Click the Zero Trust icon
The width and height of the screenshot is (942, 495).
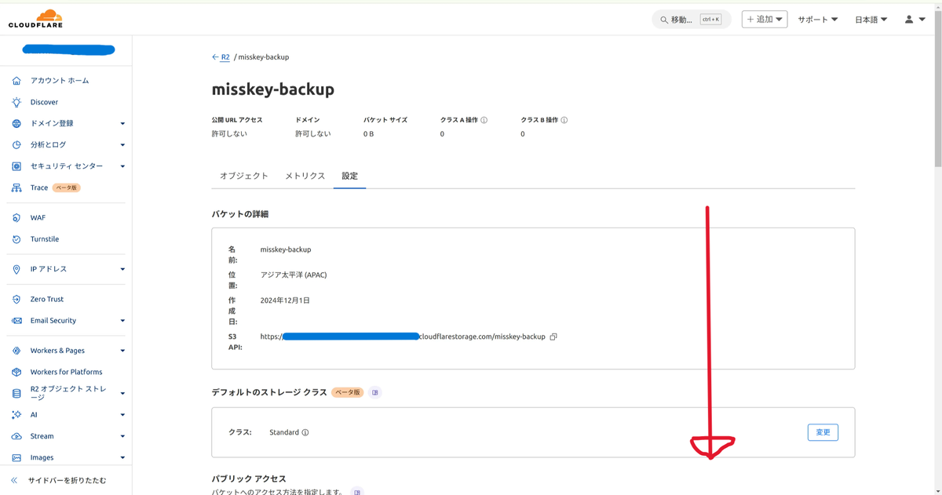[16, 300]
